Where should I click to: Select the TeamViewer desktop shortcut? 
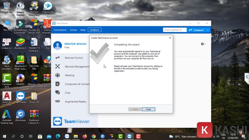20,98
